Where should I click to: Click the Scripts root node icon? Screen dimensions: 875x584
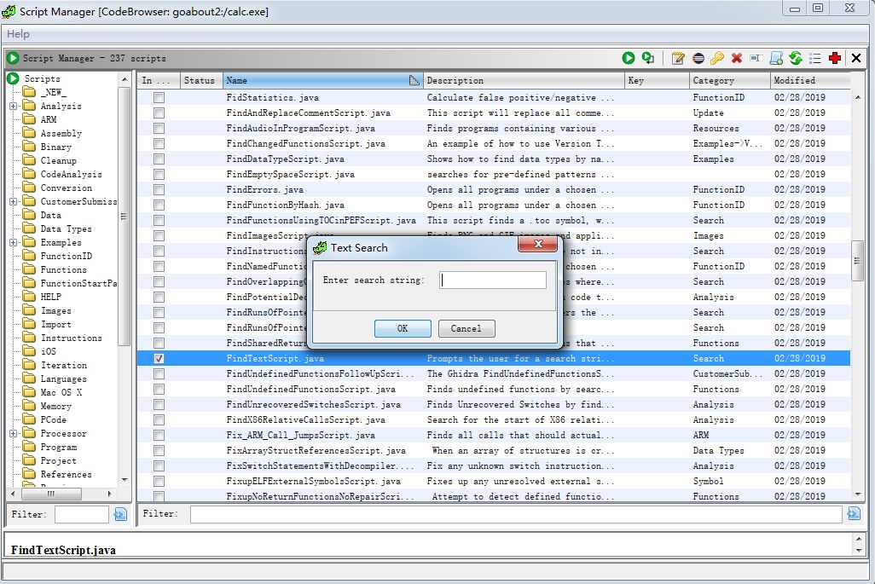[x=13, y=78]
